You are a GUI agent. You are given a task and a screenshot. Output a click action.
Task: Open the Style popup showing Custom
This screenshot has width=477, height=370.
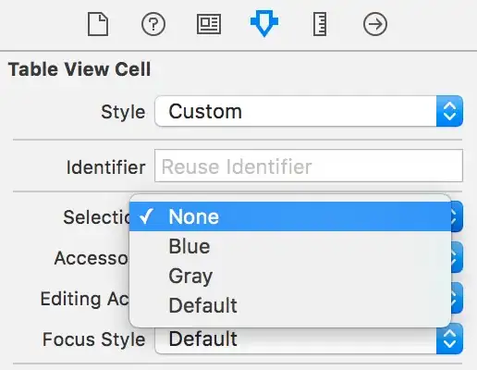(x=309, y=111)
